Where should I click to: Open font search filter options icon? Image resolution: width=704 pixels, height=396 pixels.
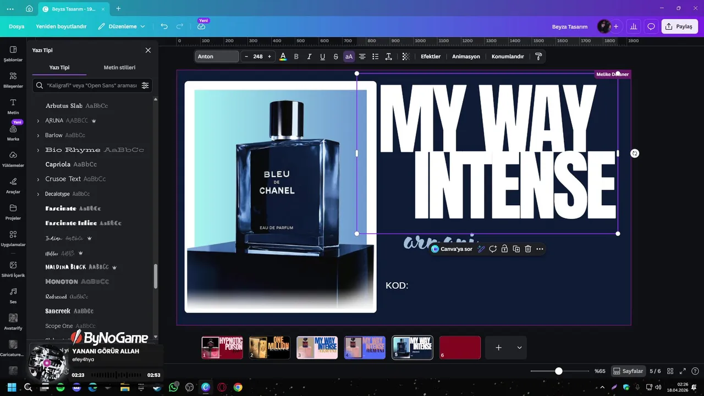145,85
